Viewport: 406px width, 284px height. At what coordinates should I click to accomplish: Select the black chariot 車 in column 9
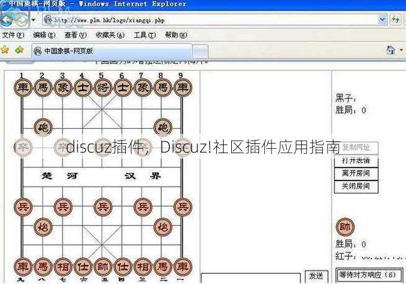(183, 87)
